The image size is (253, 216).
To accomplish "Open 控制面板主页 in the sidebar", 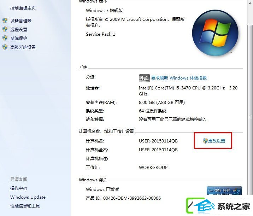I will coord(23,8).
